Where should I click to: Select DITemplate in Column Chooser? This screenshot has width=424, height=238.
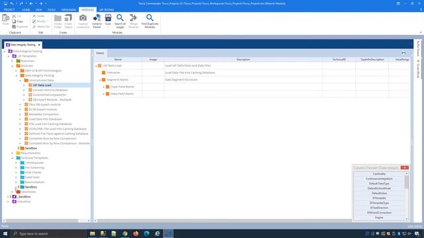coord(379,198)
